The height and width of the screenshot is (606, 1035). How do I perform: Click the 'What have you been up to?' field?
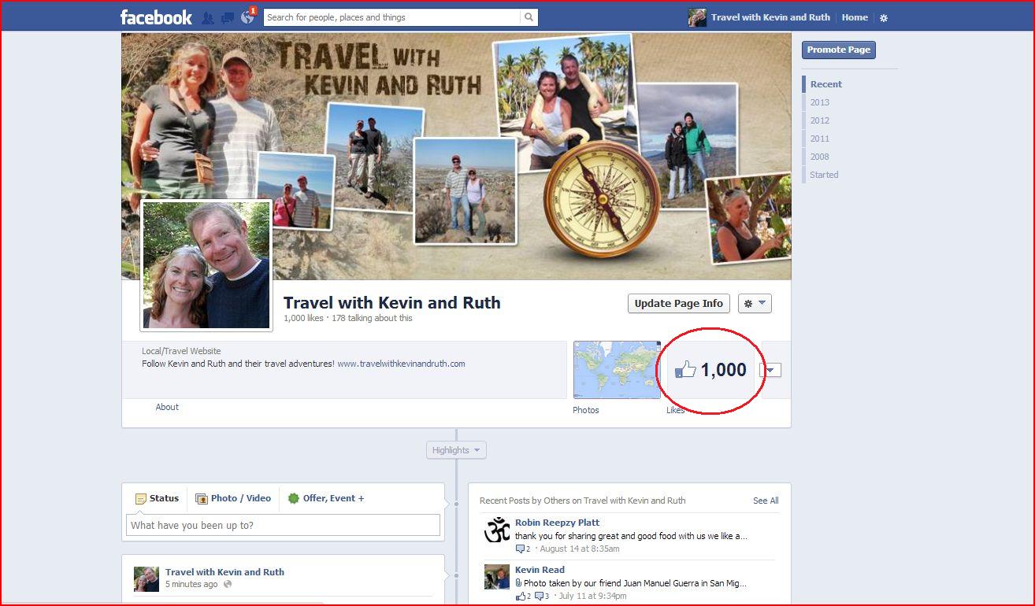click(283, 525)
